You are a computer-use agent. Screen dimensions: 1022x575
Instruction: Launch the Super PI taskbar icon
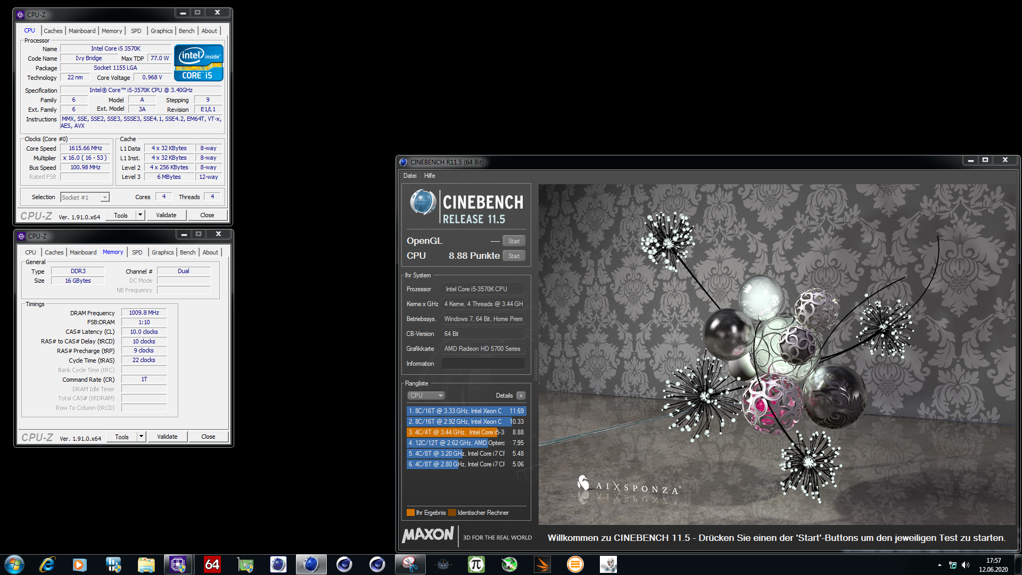(x=476, y=564)
